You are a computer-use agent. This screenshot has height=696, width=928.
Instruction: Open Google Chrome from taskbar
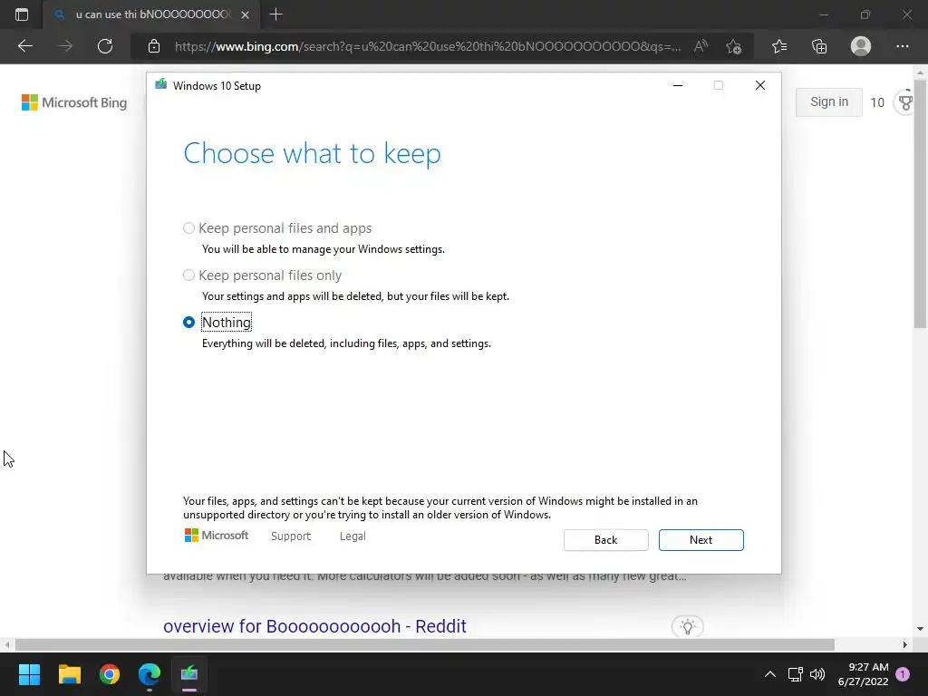click(110, 674)
